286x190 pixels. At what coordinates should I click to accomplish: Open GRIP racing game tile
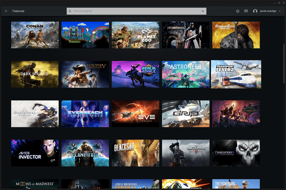pyautogui.click(x=186, y=114)
